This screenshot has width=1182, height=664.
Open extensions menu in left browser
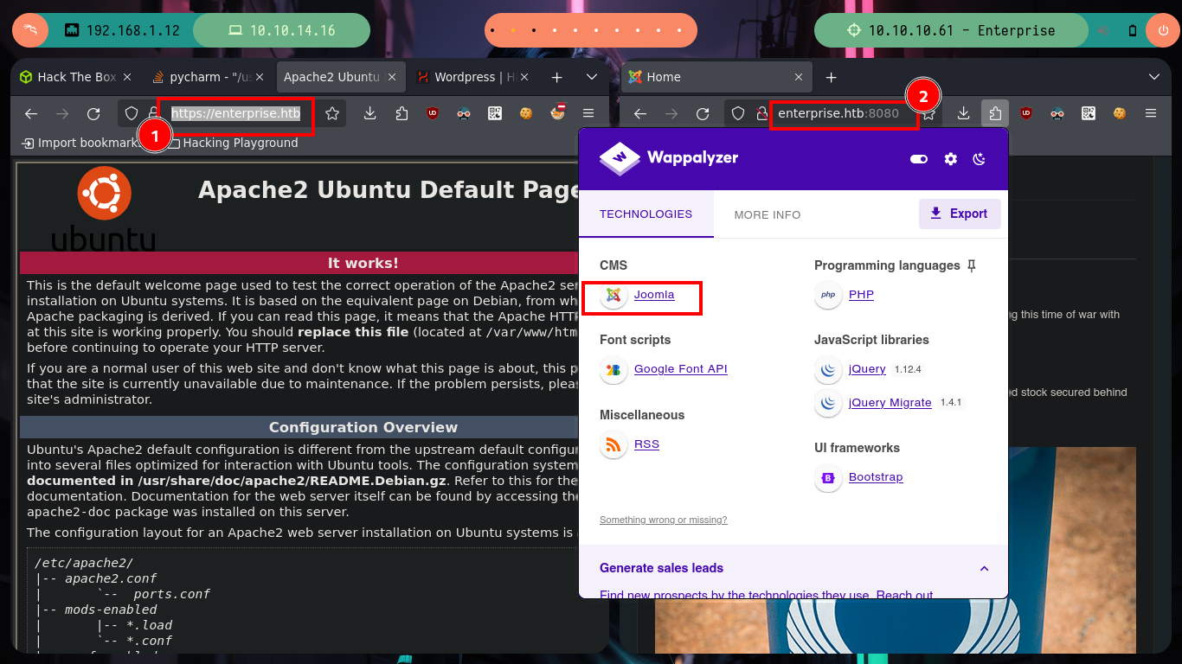pos(401,113)
